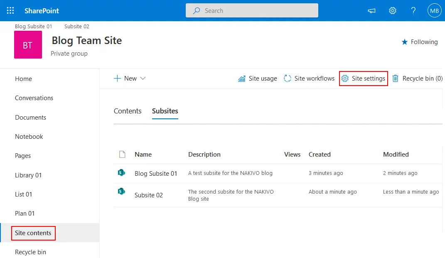Screen dimensions: 445x258
Task: Open the app launcher waffle icon
Action: coord(10,11)
